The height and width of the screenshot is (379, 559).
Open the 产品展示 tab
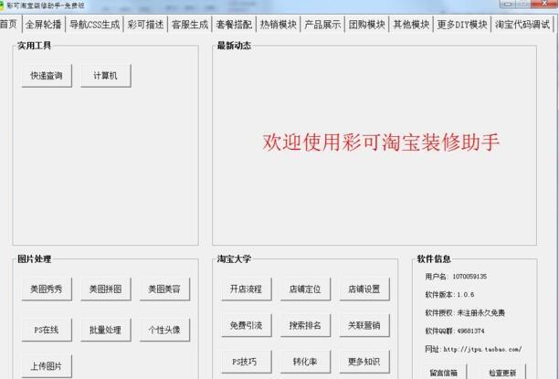tap(322, 25)
